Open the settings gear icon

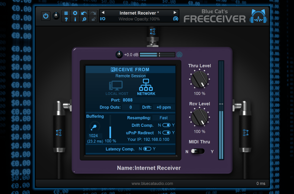[x=75, y=13]
